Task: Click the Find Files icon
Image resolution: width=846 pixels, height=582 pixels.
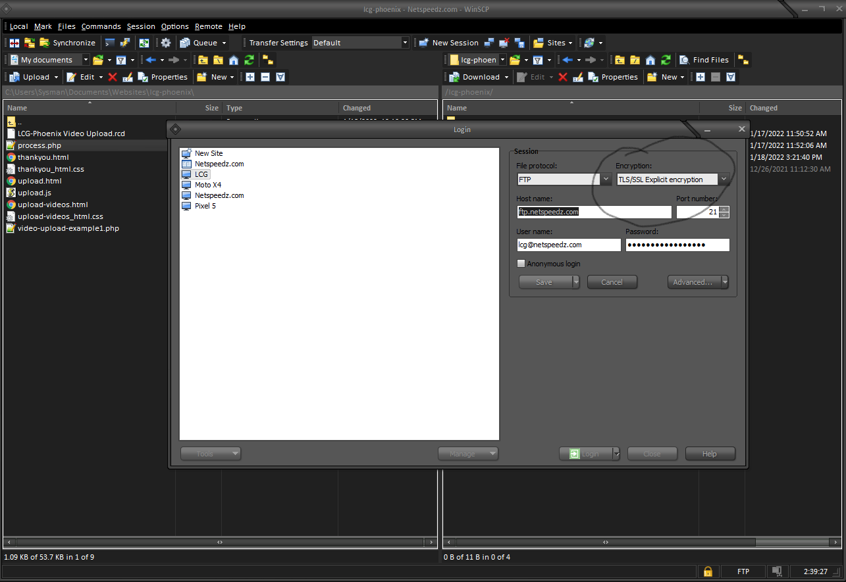Action: coord(684,60)
